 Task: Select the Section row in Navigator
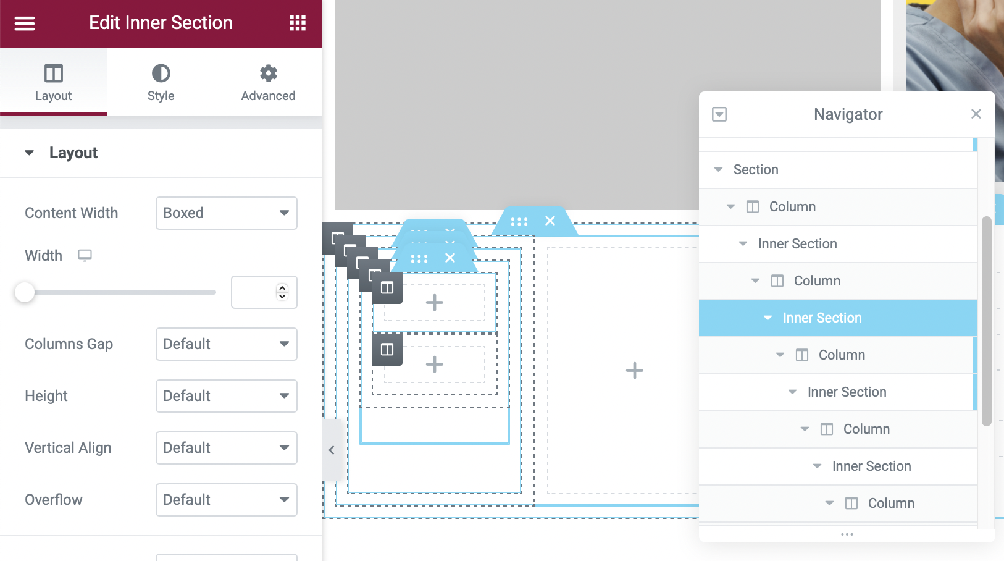[838, 170]
